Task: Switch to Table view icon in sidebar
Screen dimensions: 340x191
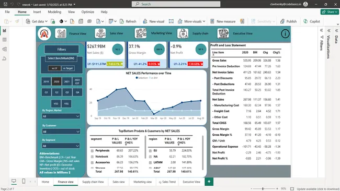Action: 4,40
